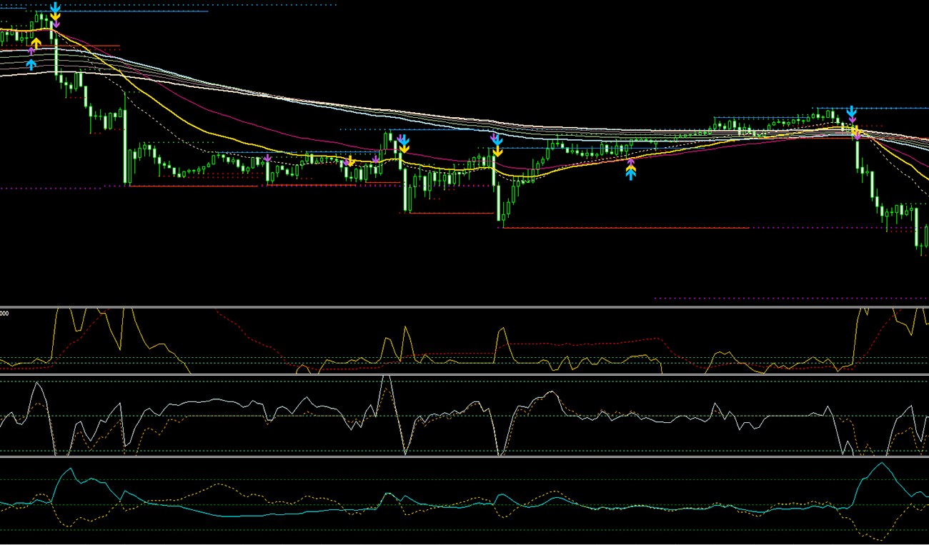Viewport: 929px width, 545px height.
Task: Select the purple dotted level at the main chart's lower right
Action: [x=791, y=299]
